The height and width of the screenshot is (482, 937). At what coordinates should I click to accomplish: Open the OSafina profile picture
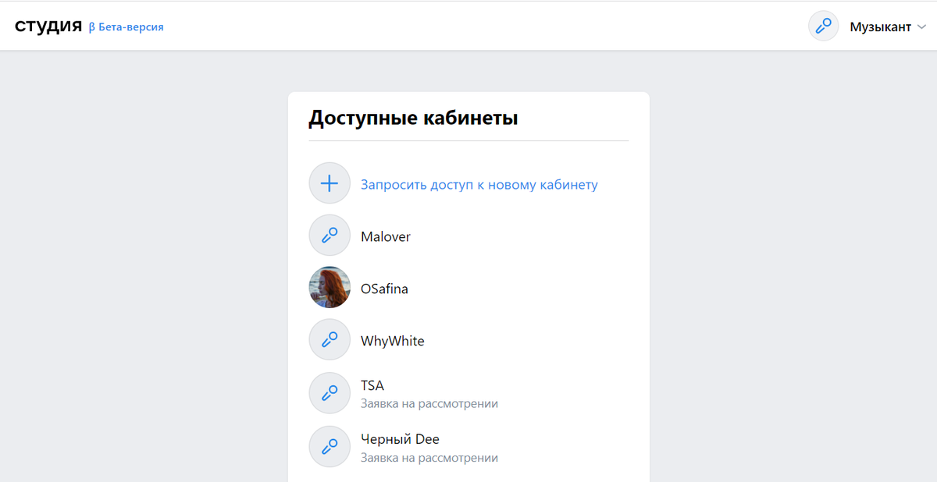[330, 287]
